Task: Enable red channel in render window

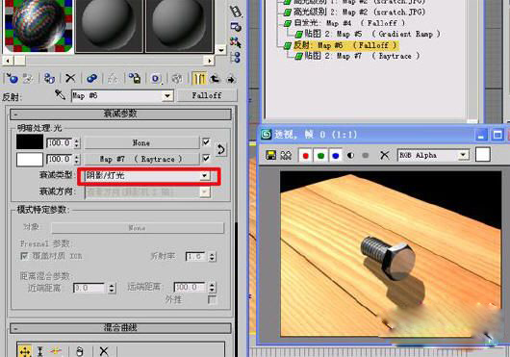Action: (x=305, y=156)
